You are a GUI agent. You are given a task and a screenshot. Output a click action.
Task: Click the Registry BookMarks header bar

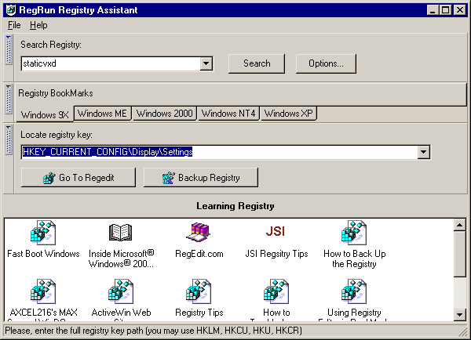click(x=240, y=93)
